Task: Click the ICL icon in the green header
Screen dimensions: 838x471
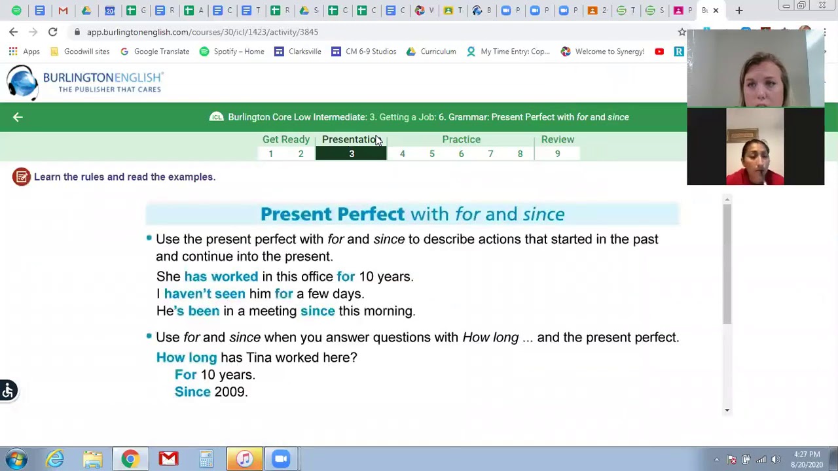Action: click(216, 117)
